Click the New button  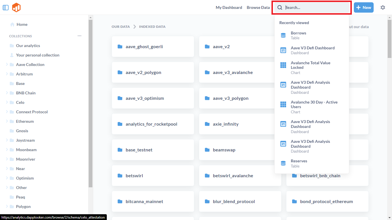[363, 7]
